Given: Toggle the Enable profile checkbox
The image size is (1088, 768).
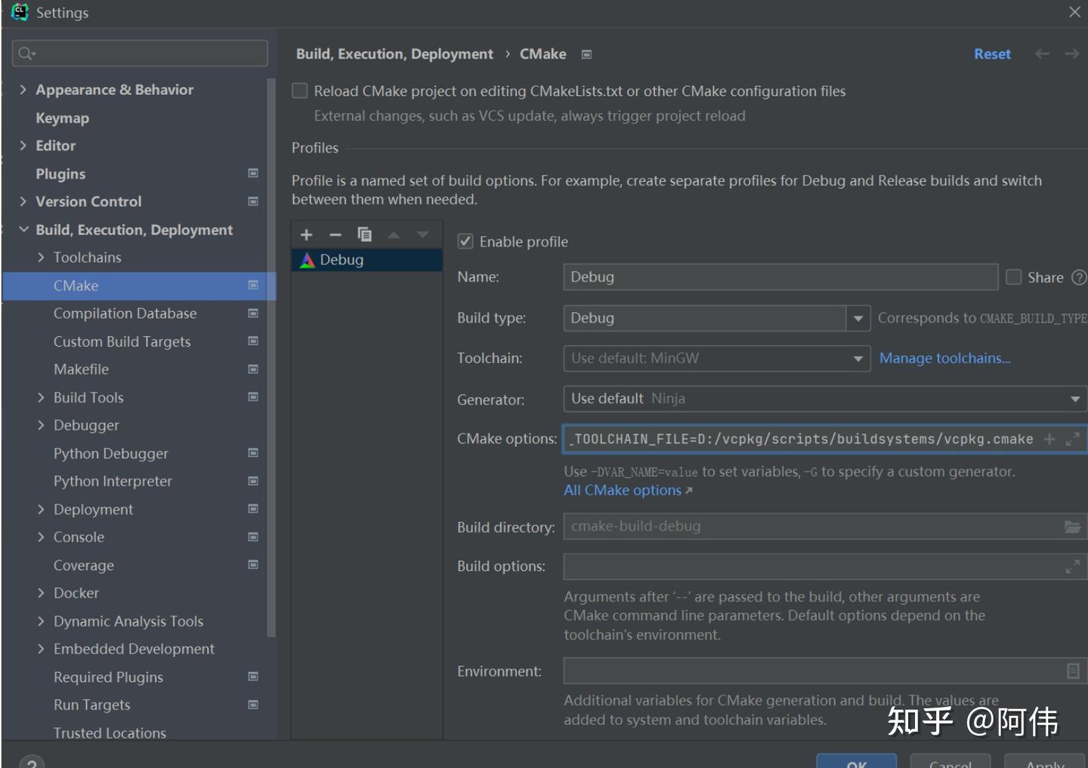Looking at the screenshot, I should (x=465, y=242).
